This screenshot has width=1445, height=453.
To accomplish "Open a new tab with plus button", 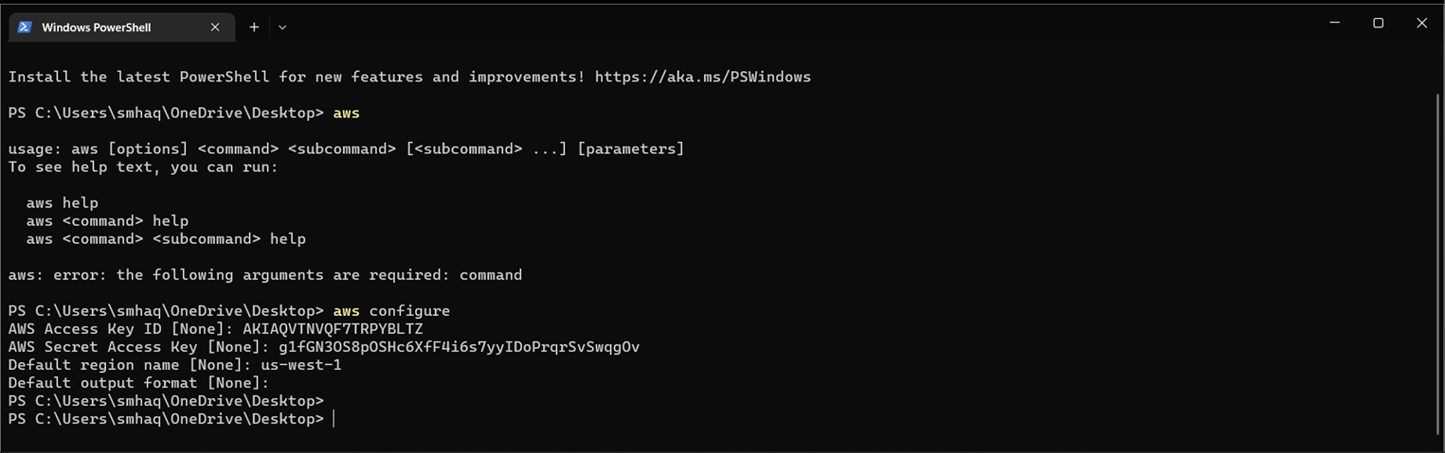I will (x=254, y=27).
